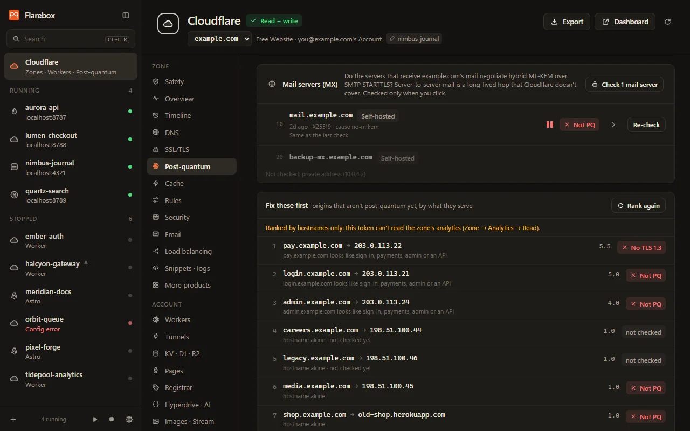The height and width of the screenshot is (431, 690).
Task: Open the Overview zone menu item
Action: (x=191, y=99)
